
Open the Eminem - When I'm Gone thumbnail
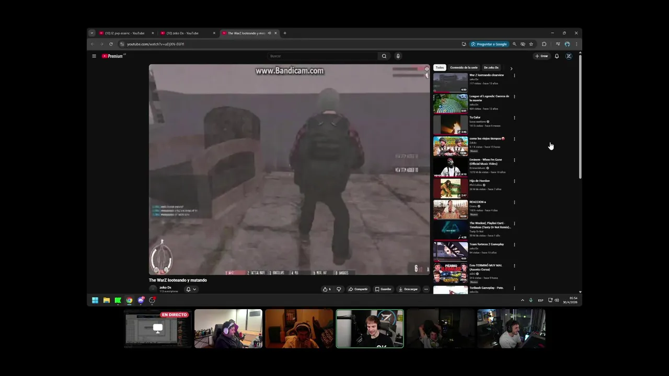pos(451,167)
